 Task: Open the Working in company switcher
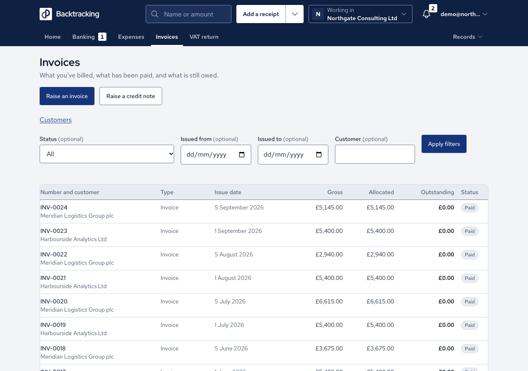(361, 14)
